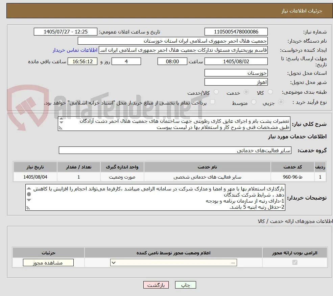The image size is (333, 296).
Task: Click resize handle of general description box
Action: point(61,128)
